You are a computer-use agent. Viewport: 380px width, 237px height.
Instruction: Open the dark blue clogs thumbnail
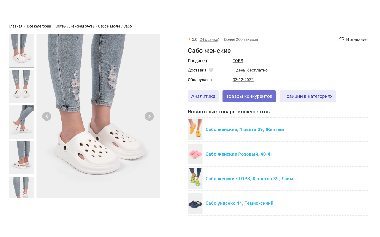click(x=195, y=203)
